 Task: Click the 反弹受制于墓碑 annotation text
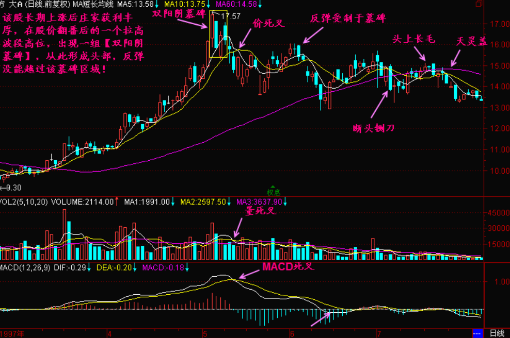point(347,18)
